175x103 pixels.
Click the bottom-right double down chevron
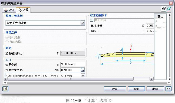pos(169,83)
